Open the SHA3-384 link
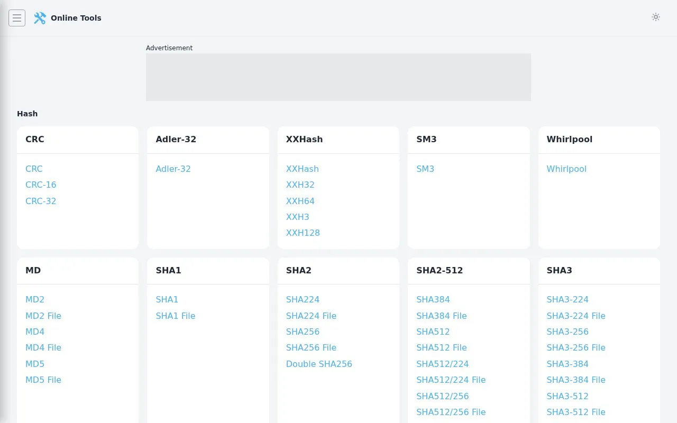Image resolution: width=677 pixels, height=423 pixels. pos(568,364)
